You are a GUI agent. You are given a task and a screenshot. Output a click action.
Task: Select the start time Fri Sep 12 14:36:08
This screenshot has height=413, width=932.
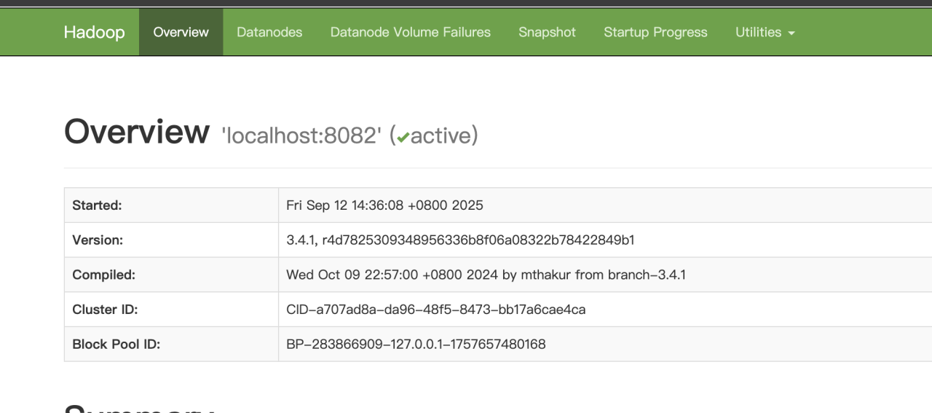384,205
